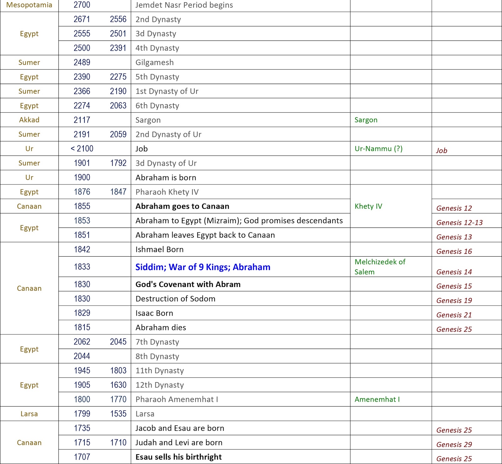Click the Ur-Nammu (?) ruler cell

click(378, 148)
